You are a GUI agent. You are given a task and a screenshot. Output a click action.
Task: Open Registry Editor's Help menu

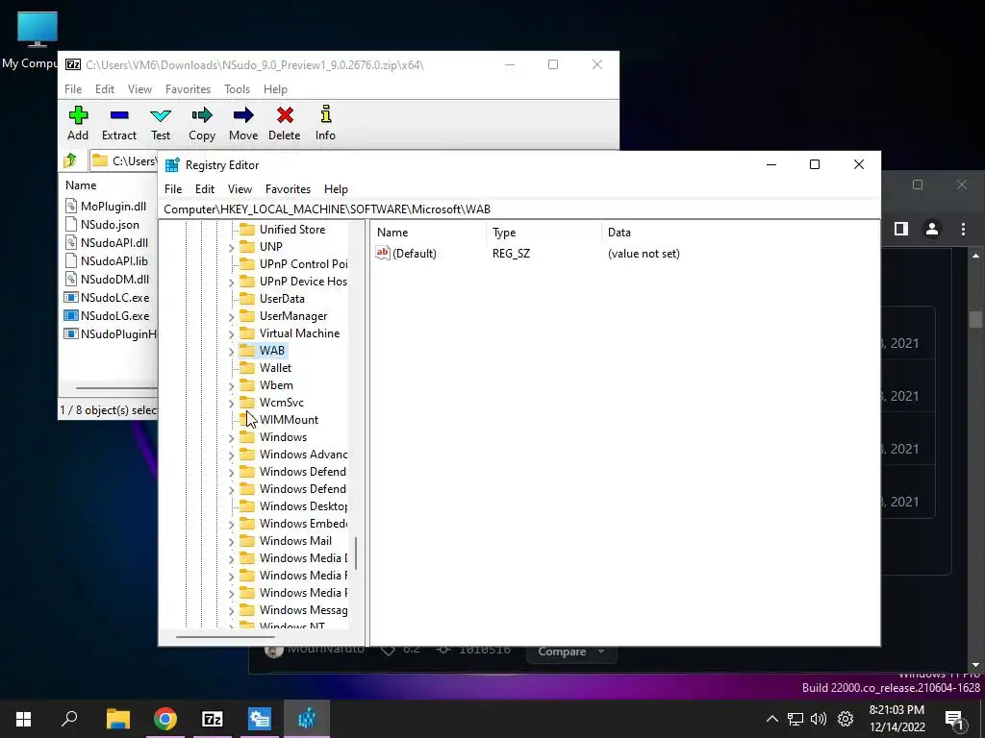(336, 189)
